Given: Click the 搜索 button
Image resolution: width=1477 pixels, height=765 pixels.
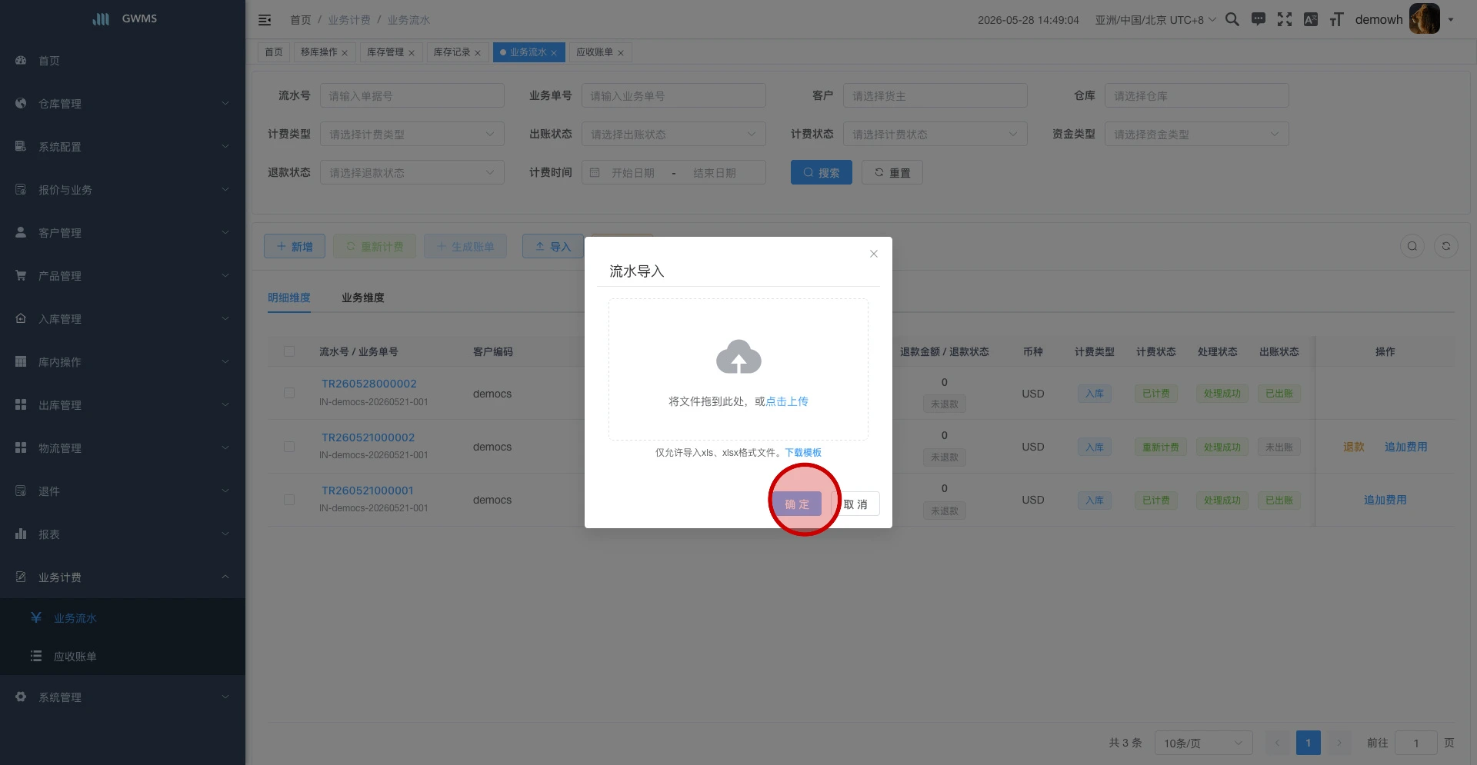Looking at the screenshot, I should (x=822, y=172).
